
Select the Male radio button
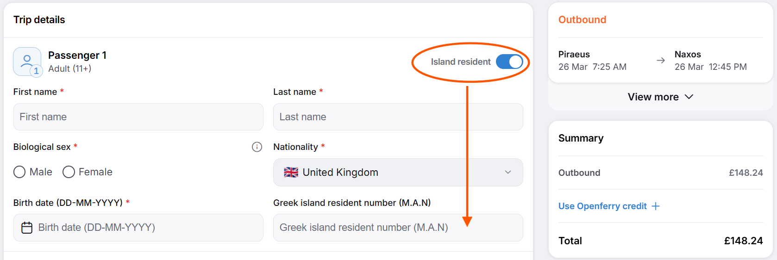[x=19, y=172]
